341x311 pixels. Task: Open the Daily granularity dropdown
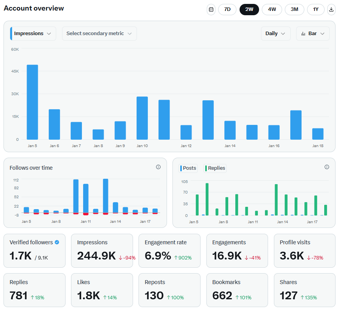click(x=275, y=34)
